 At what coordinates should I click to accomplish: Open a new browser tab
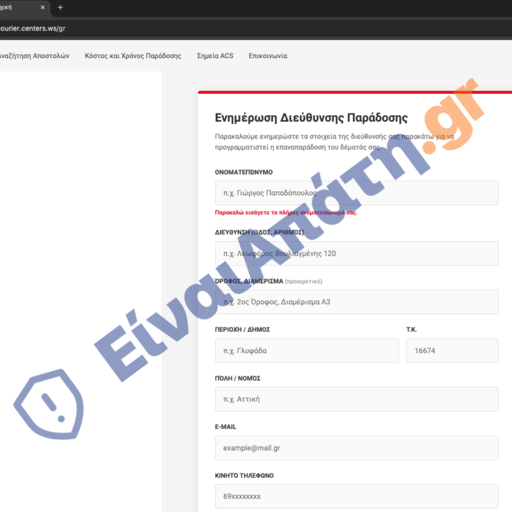point(60,7)
